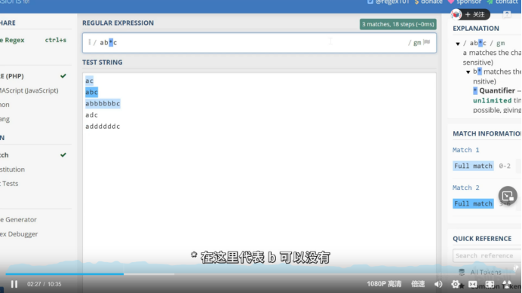Save the regex with Save Regex

point(33,40)
